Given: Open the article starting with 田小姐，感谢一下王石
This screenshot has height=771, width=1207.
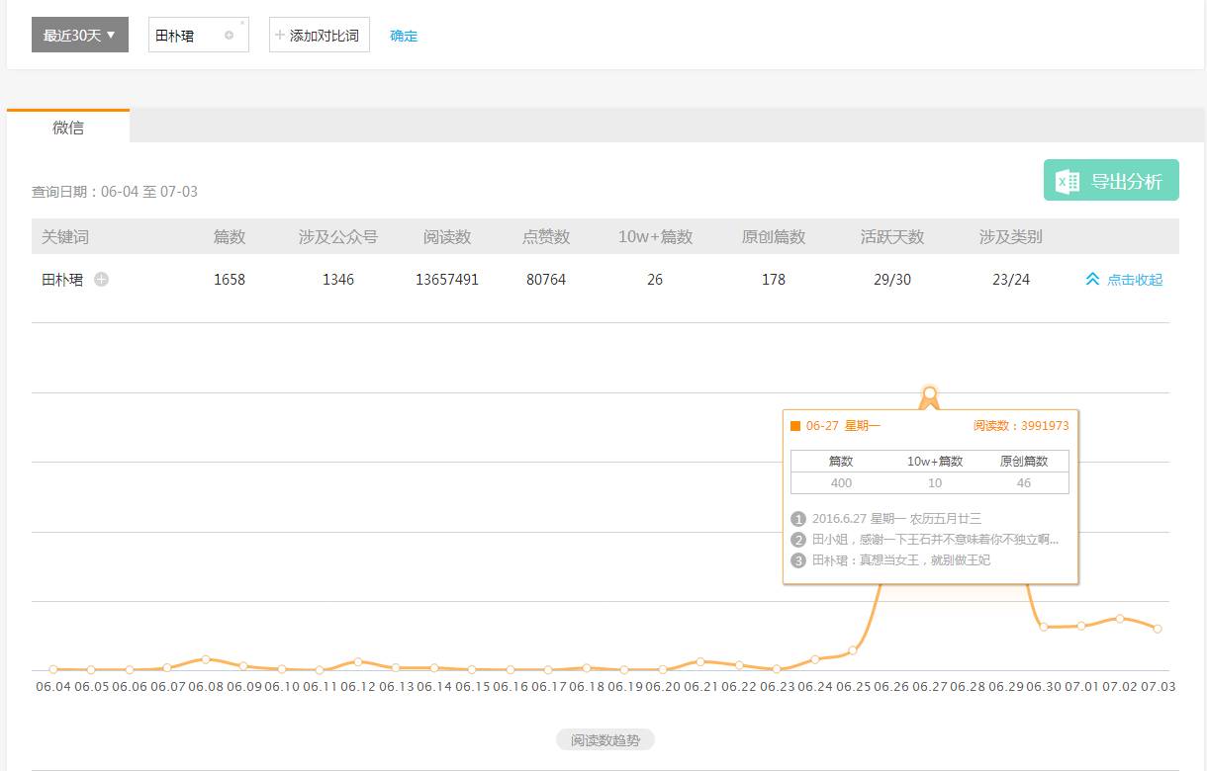Looking at the screenshot, I should click(934, 540).
